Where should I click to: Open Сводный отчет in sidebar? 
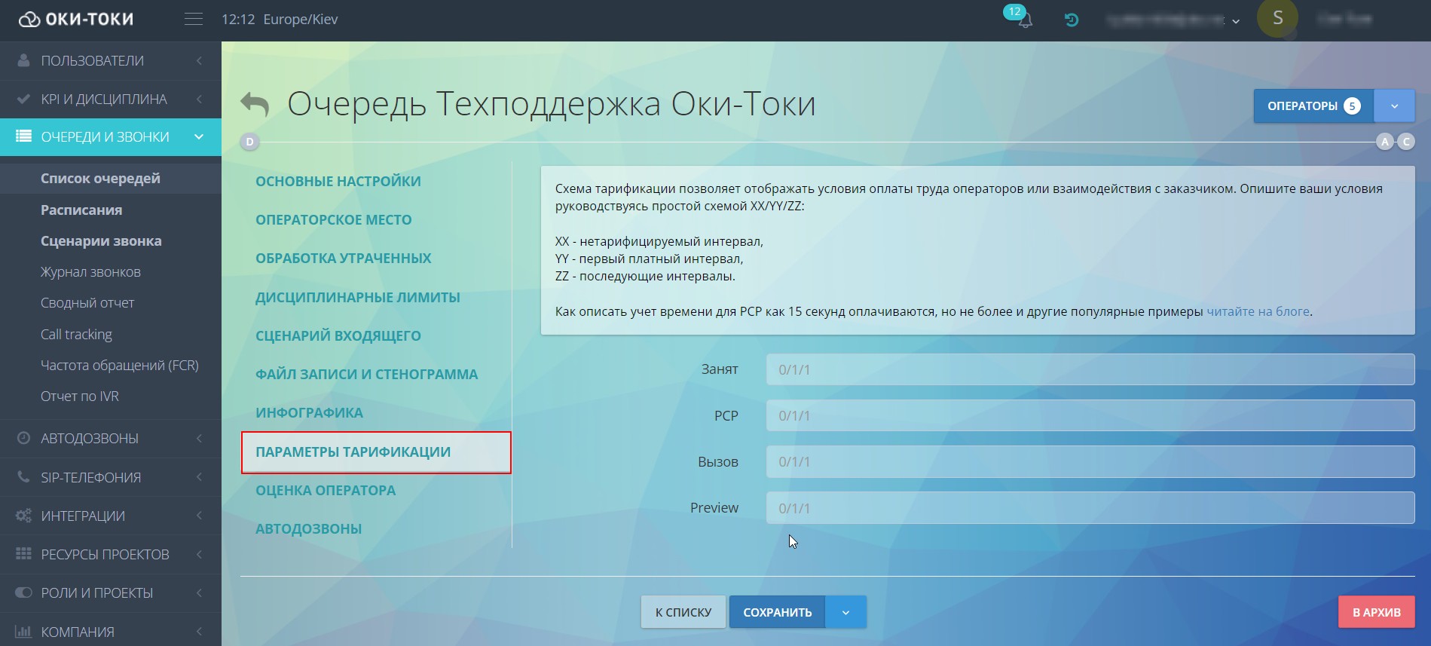pyautogui.click(x=87, y=303)
